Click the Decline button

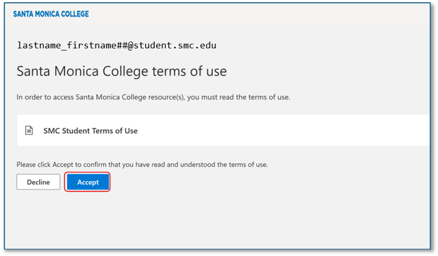tap(38, 182)
